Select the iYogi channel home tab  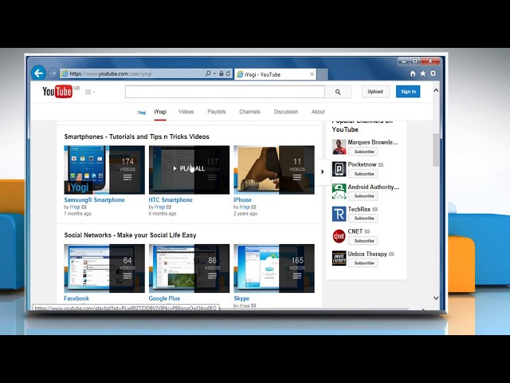click(160, 112)
